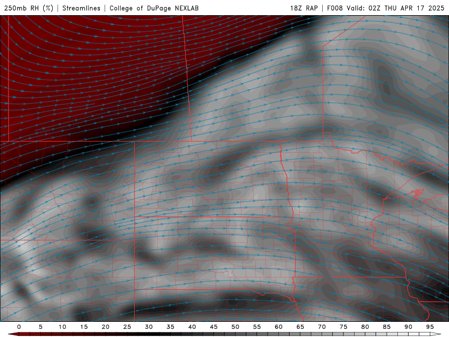Click the colorbar label "35"
Screen dimensions: 449x337
coord(171,327)
